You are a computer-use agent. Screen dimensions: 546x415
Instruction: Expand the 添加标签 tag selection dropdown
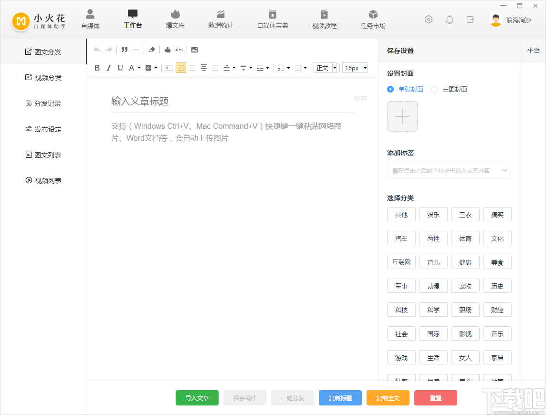(x=449, y=170)
